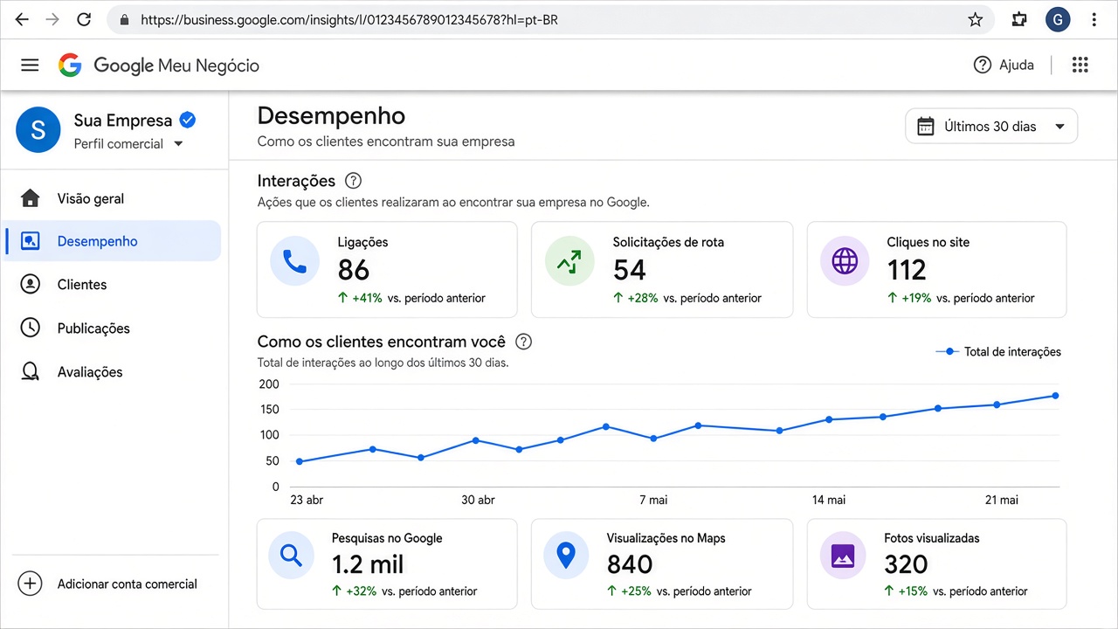
Task: Click the 30 abr axis label
Action: click(x=478, y=500)
